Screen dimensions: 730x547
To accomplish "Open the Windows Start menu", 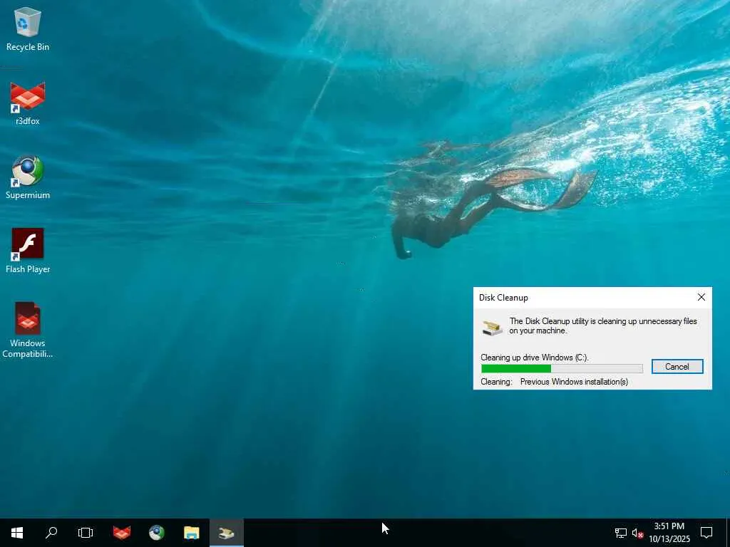I will (17, 533).
